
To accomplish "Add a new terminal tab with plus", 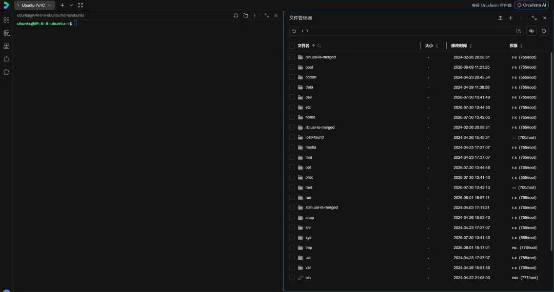I will pos(62,5).
